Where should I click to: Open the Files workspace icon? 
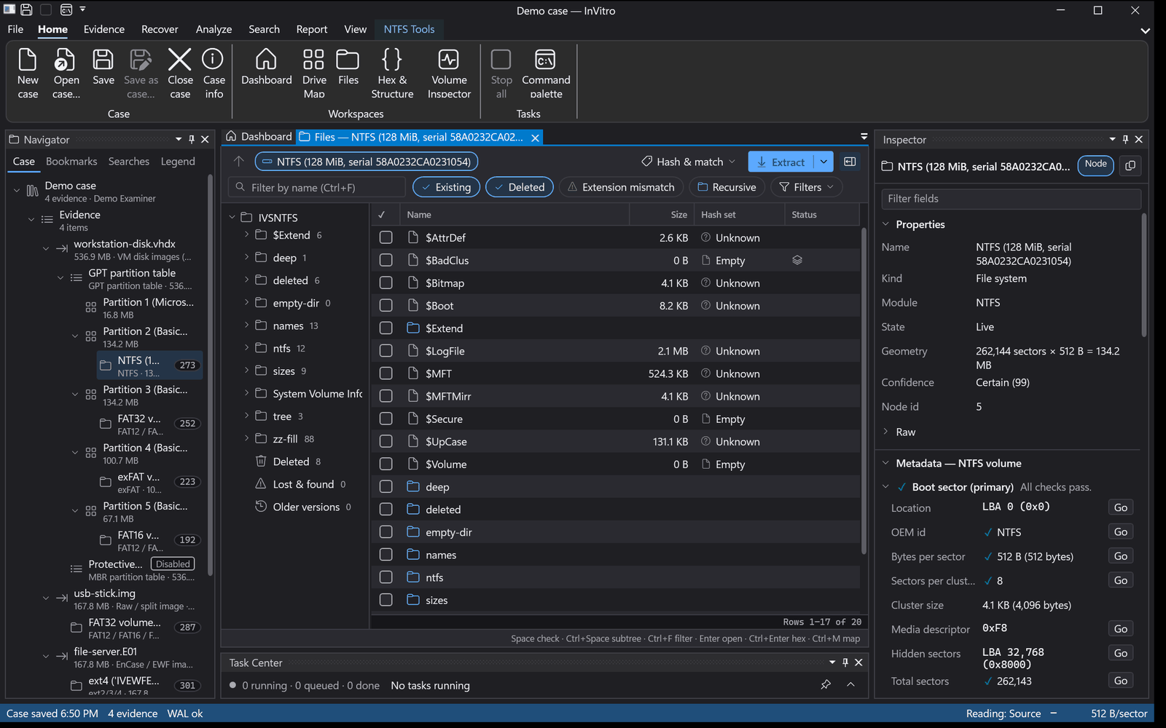point(348,67)
